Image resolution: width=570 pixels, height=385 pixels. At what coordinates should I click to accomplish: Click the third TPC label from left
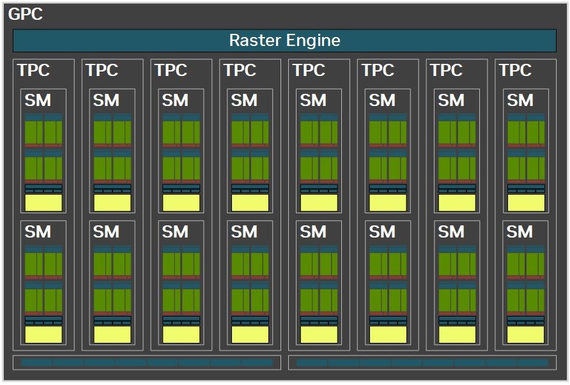pyautogui.click(x=171, y=70)
